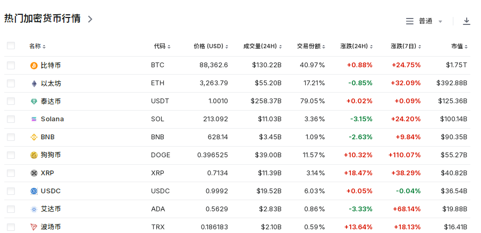Viewport: 481px width, 233px height.
Task: Click the USDC blue coin icon
Action: [x=34, y=191]
